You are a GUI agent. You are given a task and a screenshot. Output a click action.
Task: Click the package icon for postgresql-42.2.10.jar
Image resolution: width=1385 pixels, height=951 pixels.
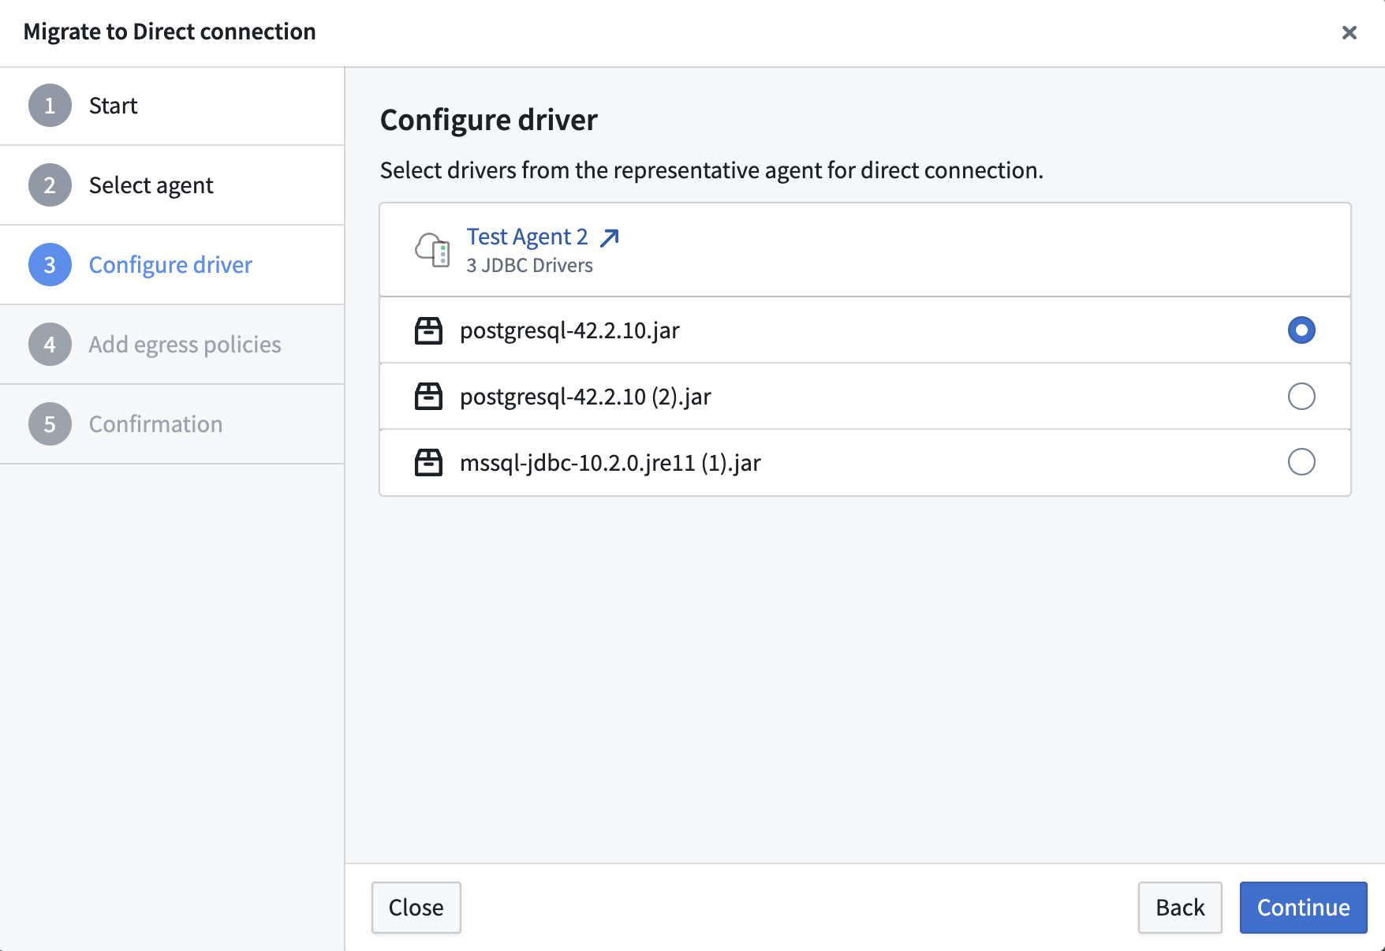click(428, 330)
